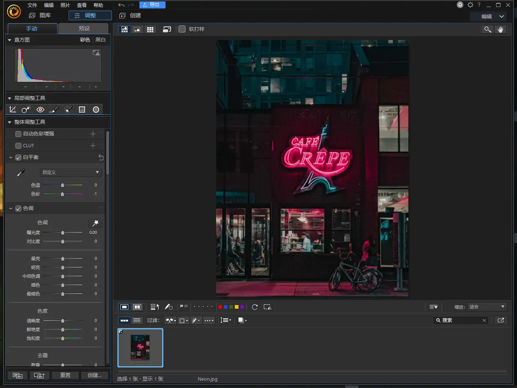Select the adjustment brush tool
This screenshot has height=388, width=517.
pos(54,109)
